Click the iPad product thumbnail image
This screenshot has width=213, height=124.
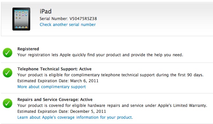click(x=21, y=19)
